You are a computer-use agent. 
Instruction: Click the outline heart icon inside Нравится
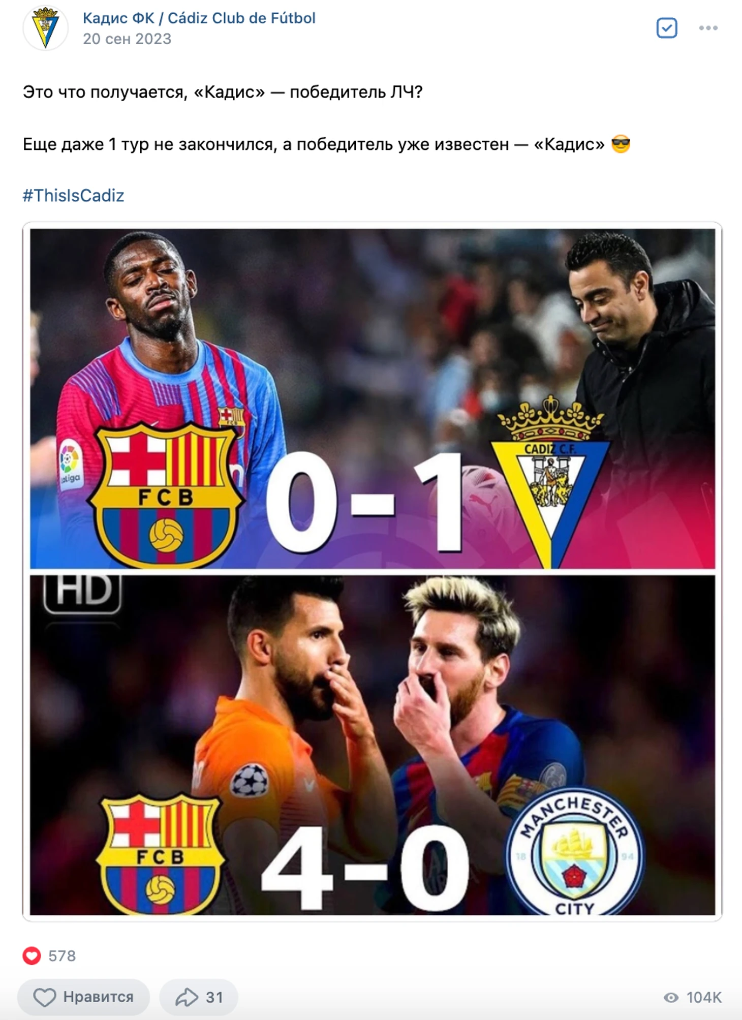(x=44, y=997)
